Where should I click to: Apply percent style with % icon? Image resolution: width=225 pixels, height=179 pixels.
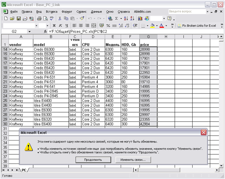(x=108, y=25)
